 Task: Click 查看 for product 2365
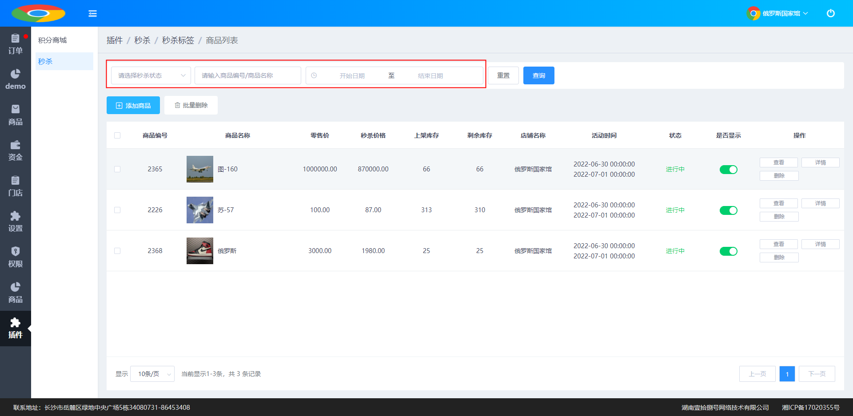pyautogui.click(x=779, y=162)
